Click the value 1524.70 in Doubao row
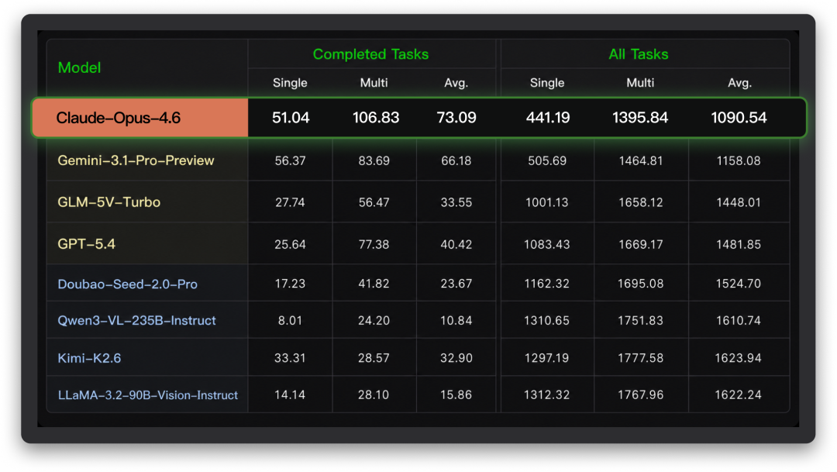The width and height of the screenshot is (837, 472). pos(739,284)
